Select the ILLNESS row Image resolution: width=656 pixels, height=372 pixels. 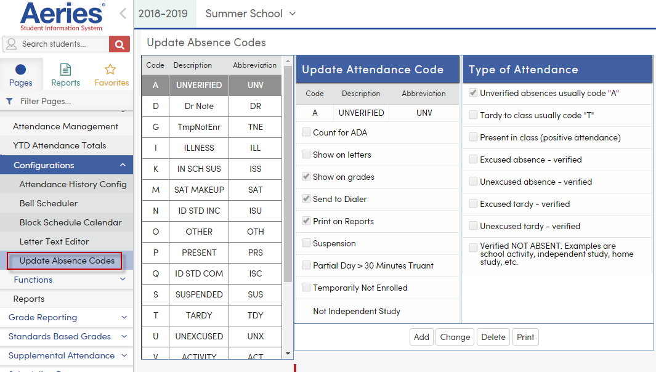pyautogui.click(x=212, y=148)
